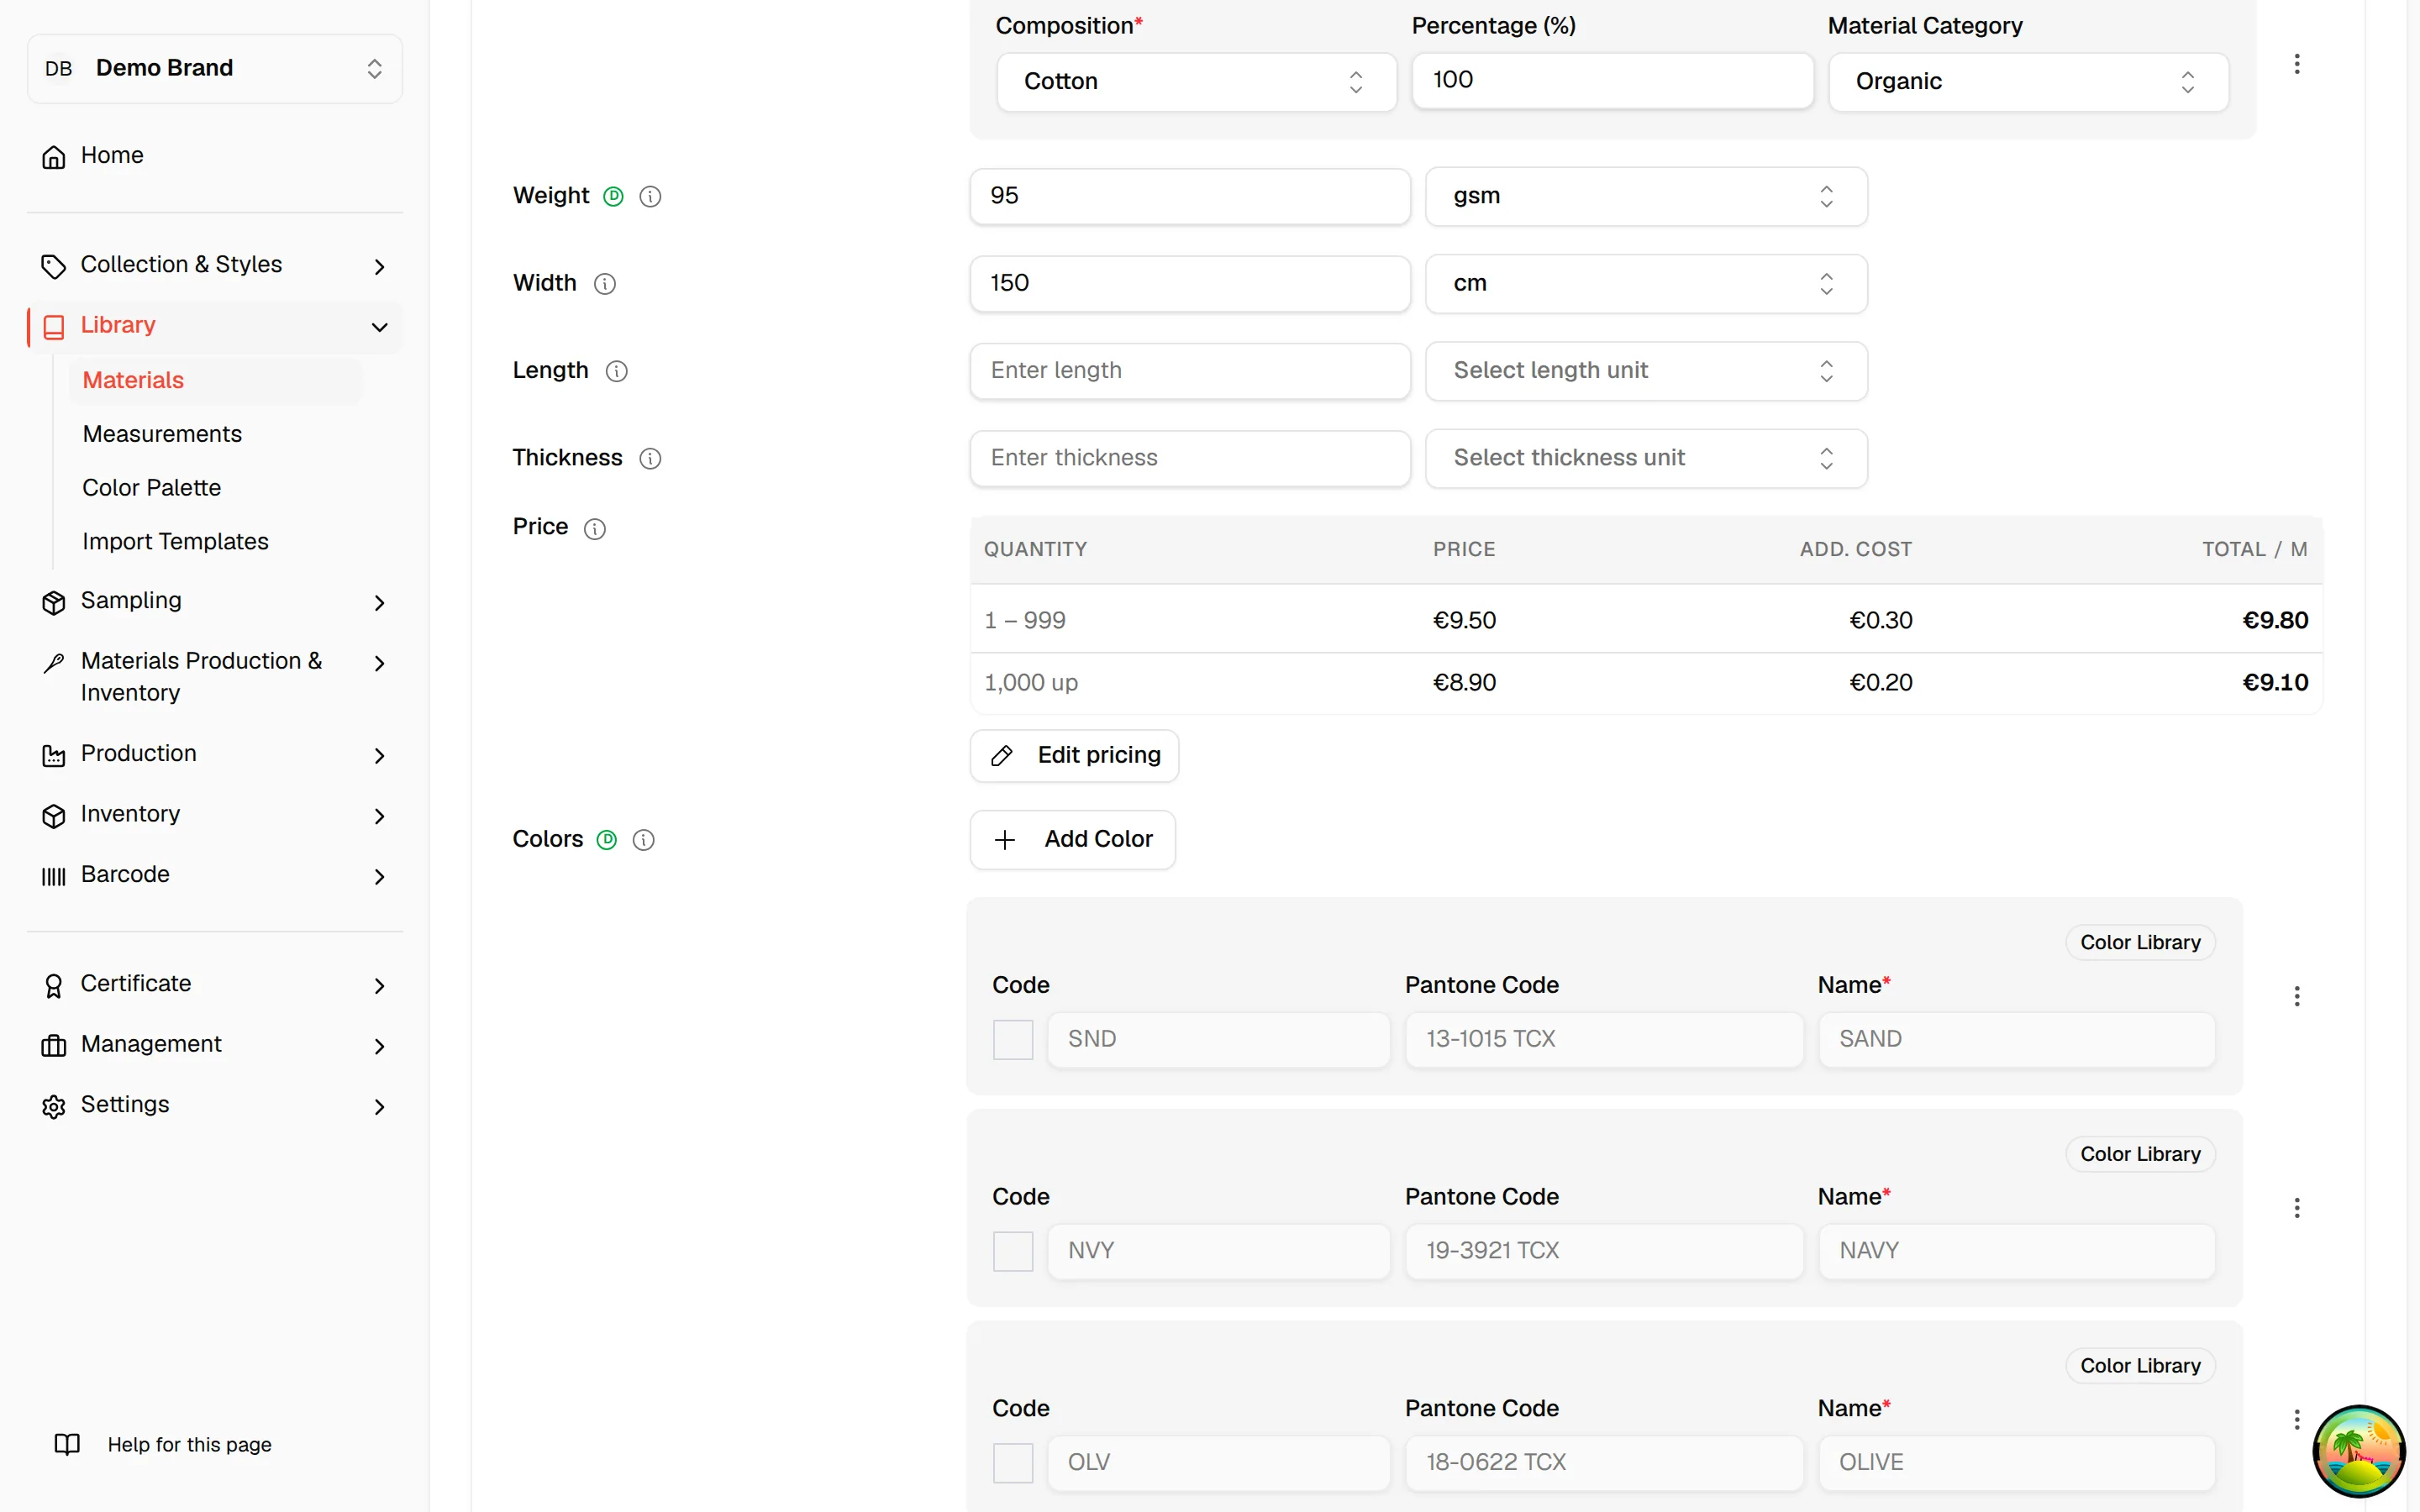Click Color Library button for SAND
The image size is (2420, 1512).
click(2140, 943)
